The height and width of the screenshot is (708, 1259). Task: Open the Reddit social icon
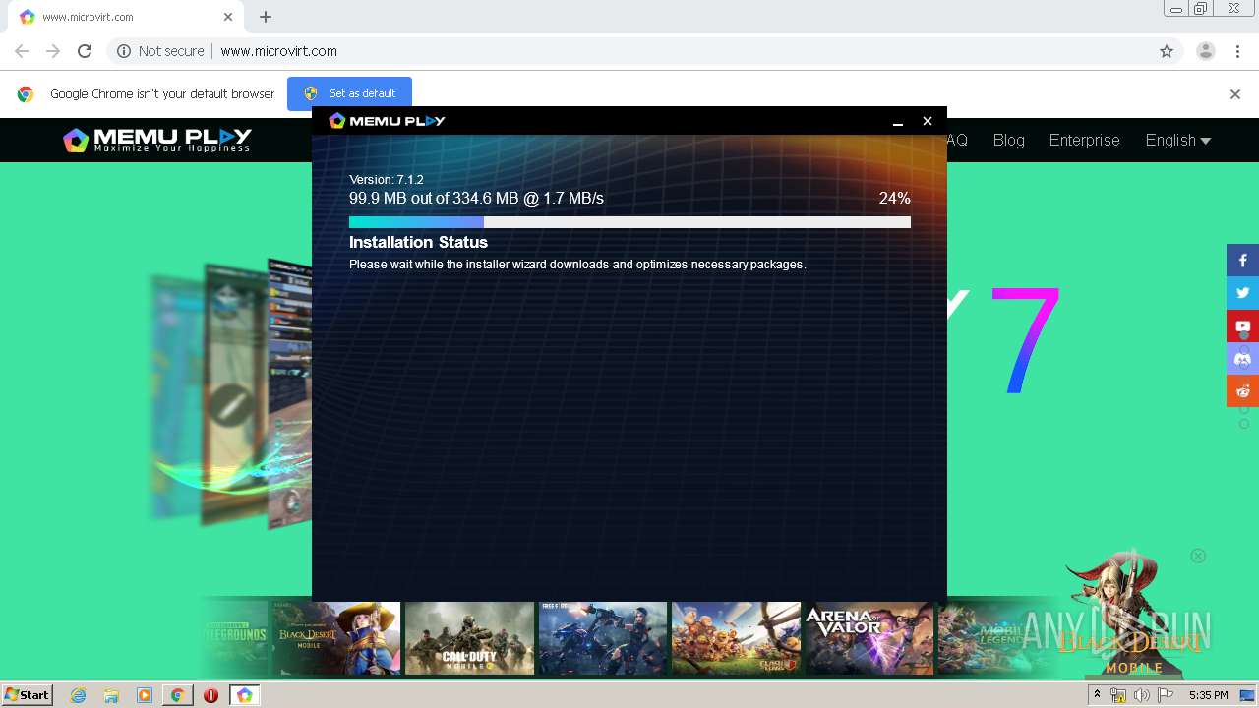tap(1242, 390)
